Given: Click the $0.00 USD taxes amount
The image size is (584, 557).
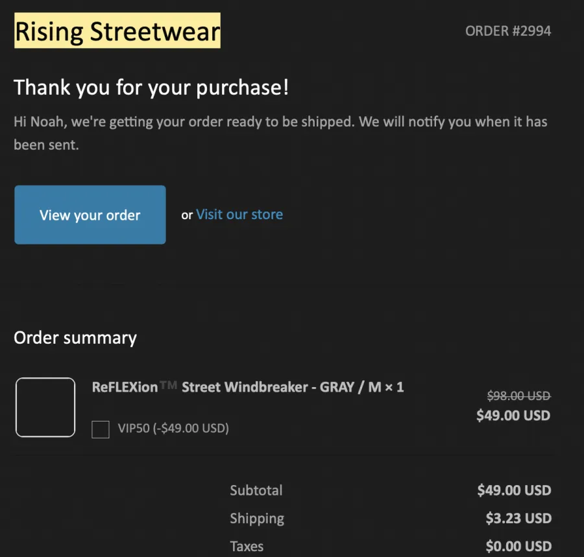Looking at the screenshot, I should pyautogui.click(x=518, y=546).
